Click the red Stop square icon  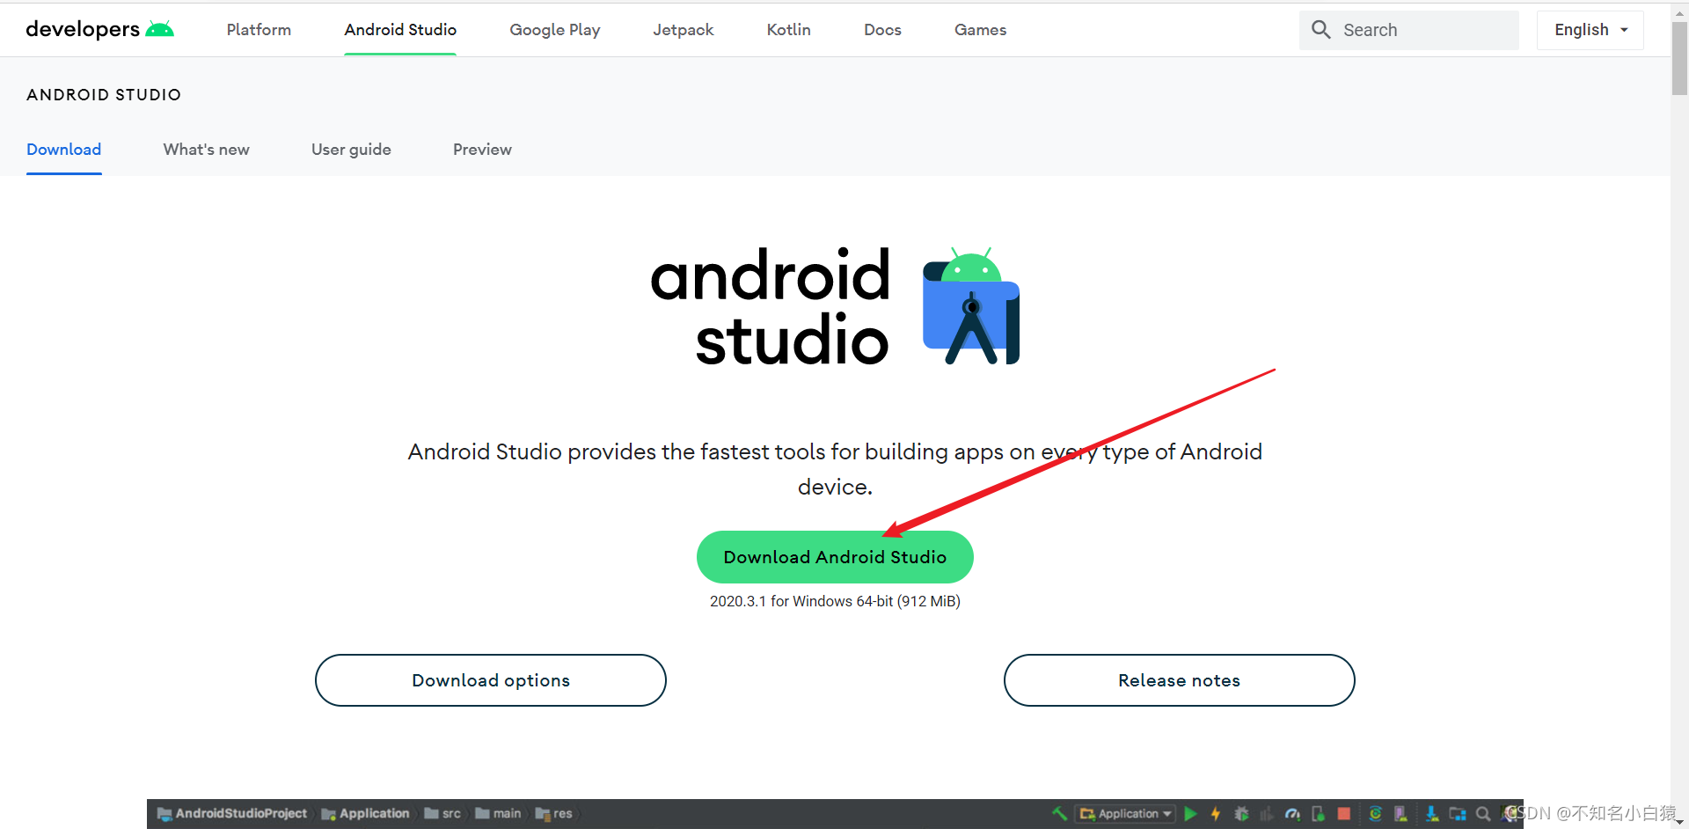click(1343, 813)
